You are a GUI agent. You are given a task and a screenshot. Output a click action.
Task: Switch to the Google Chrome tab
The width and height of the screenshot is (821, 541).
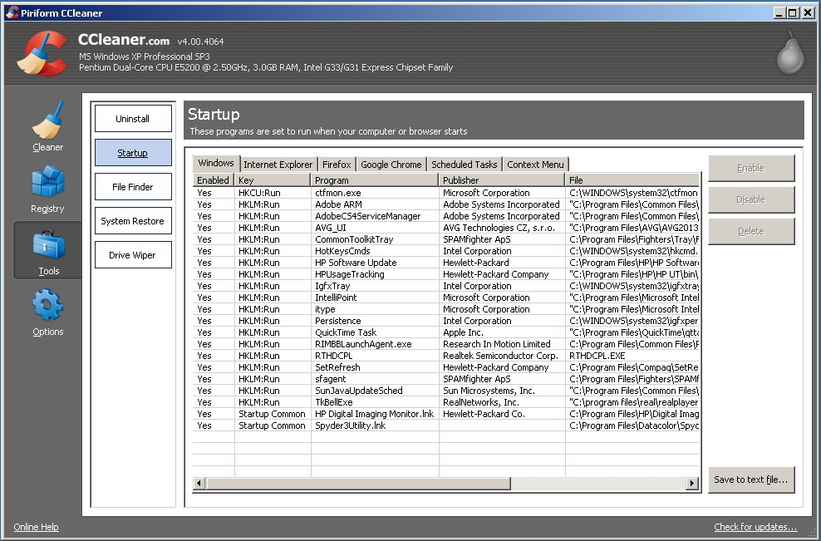(x=391, y=165)
